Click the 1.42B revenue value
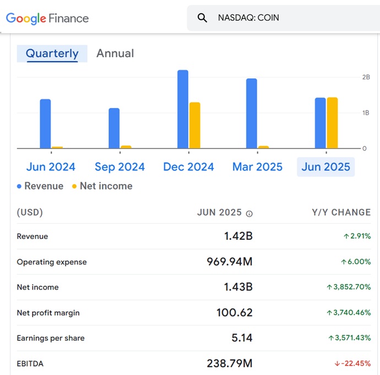Image resolution: width=380 pixels, height=375 pixels. [238, 236]
